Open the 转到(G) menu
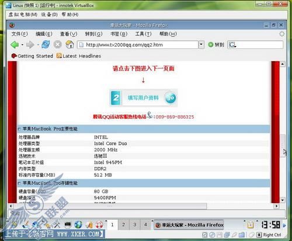The image size is (292, 241). (x=93, y=34)
